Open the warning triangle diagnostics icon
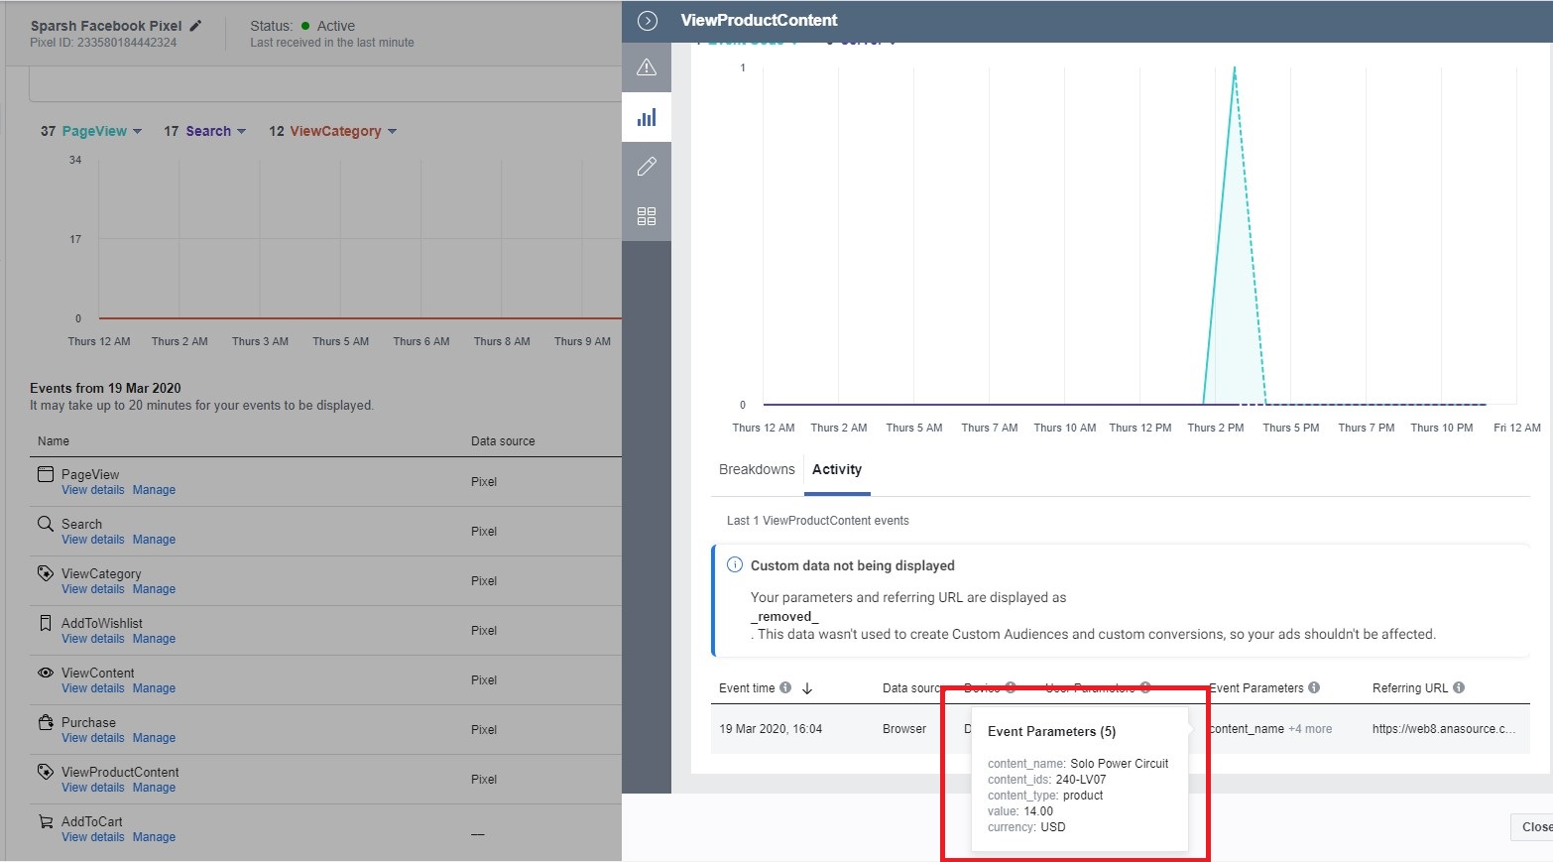 tap(647, 67)
